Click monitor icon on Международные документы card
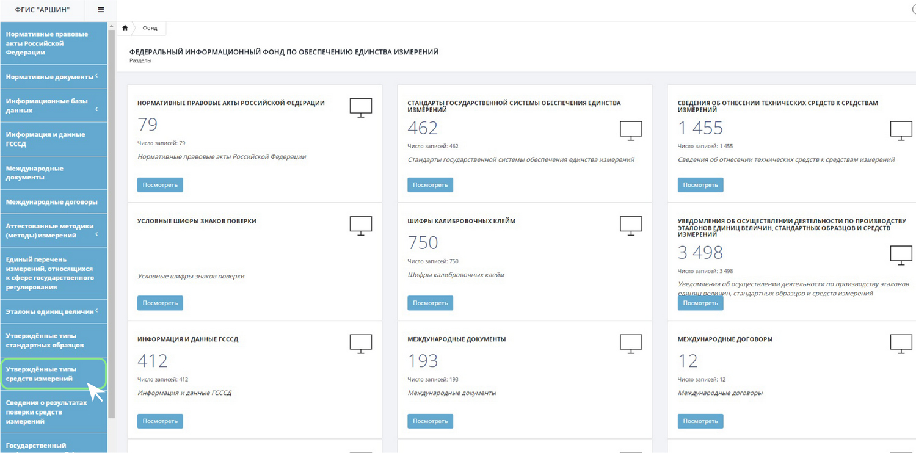916x453 pixels. [x=631, y=344]
